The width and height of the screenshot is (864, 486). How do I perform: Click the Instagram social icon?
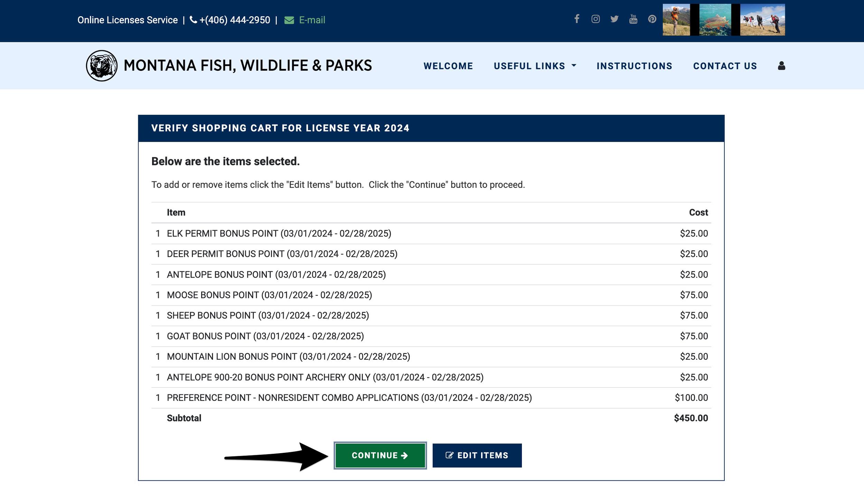coord(596,19)
